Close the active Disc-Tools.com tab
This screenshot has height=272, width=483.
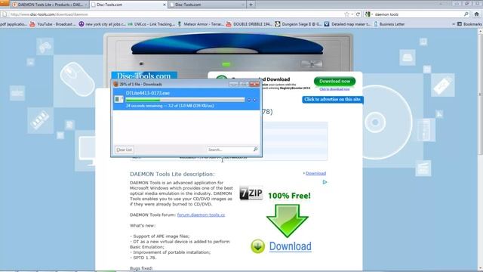[x=165, y=5]
